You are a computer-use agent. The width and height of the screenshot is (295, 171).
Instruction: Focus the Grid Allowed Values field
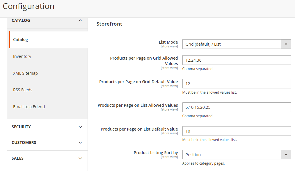(236, 60)
